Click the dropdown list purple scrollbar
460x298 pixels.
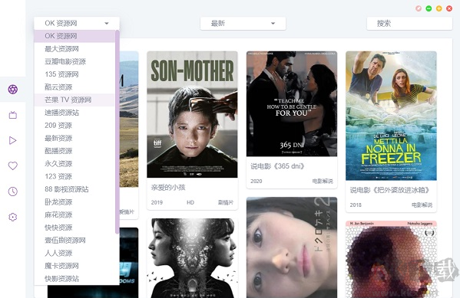117,132
